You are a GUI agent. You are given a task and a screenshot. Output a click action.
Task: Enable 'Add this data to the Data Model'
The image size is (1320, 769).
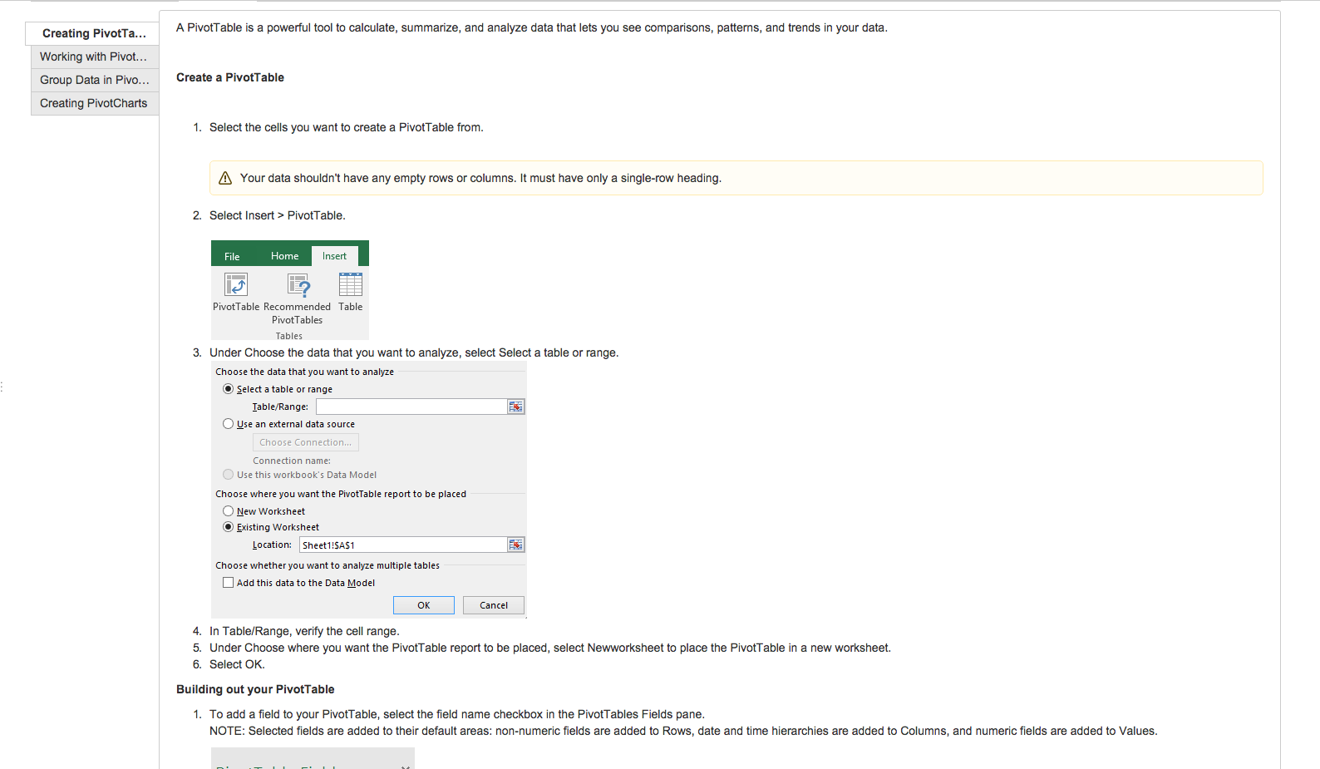(x=228, y=583)
